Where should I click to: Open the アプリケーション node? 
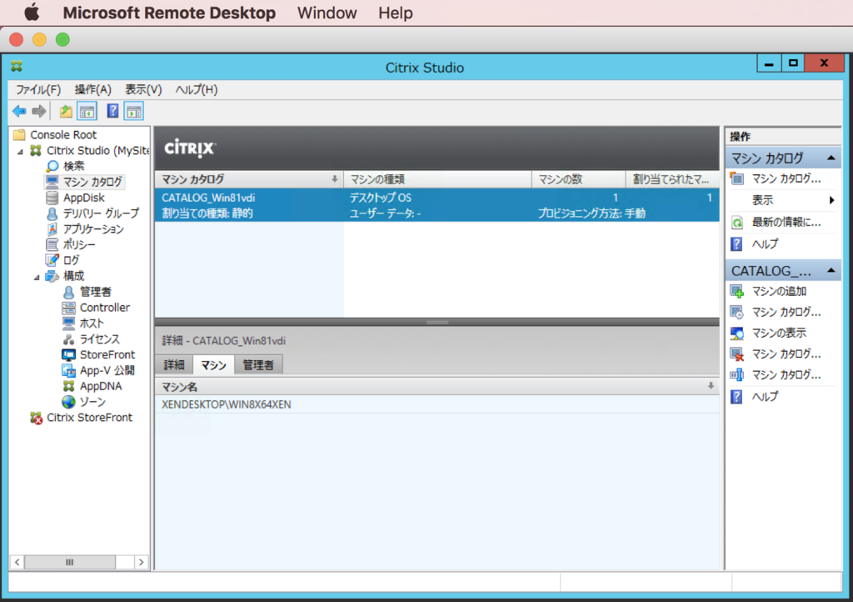[x=93, y=229]
